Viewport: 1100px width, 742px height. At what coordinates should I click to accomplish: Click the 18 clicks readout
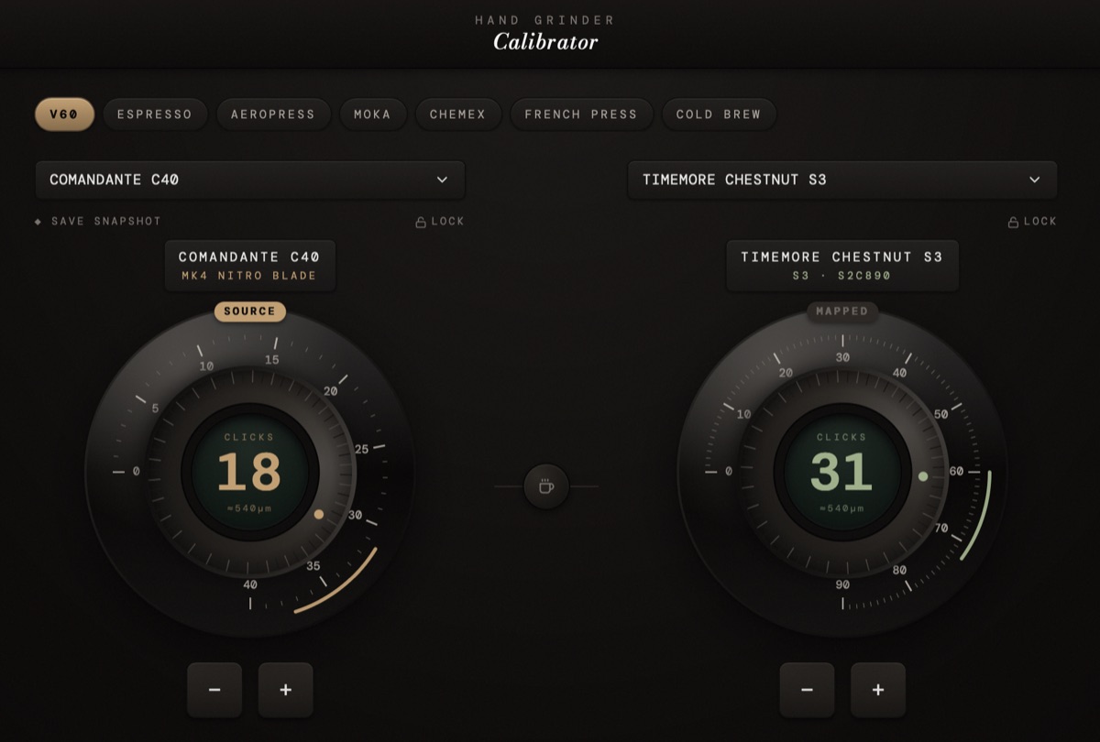[x=249, y=472]
